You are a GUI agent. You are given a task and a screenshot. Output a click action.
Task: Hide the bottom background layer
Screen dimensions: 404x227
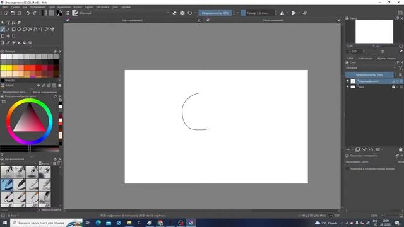pos(348,87)
